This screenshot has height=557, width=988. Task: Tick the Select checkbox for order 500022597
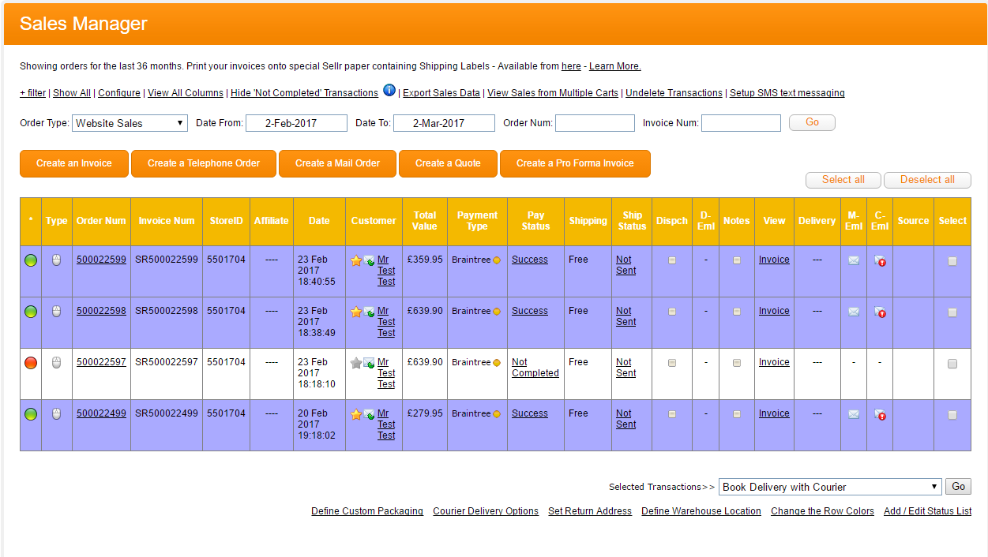coord(952,364)
